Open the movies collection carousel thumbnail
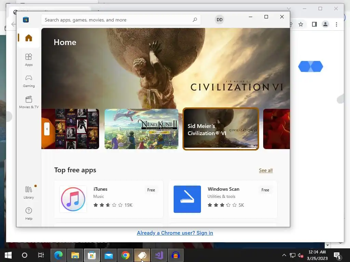 pos(70,129)
